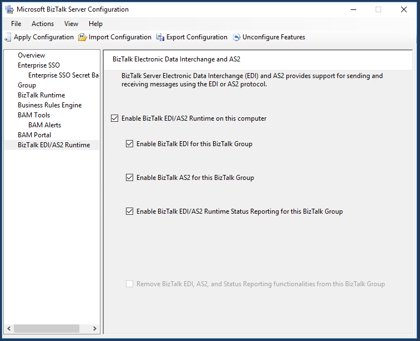
Task: Click the tree scrollbar left arrow
Action: (9, 328)
